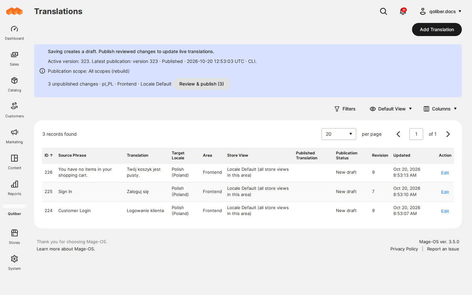Click the Report an Issue link

[x=443, y=249]
